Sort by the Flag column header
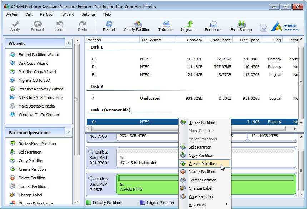 click(272, 40)
